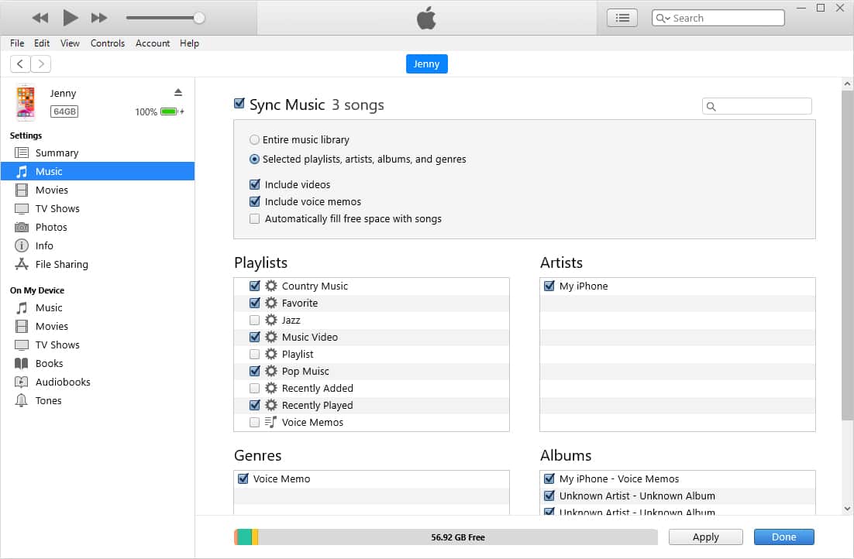Open Audiobooks under On My Device
The width and height of the screenshot is (854, 559).
tap(62, 382)
